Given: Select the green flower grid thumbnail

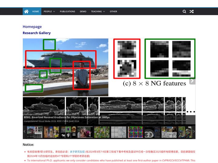Looking at the screenshot, I should (x=102, y=132).
